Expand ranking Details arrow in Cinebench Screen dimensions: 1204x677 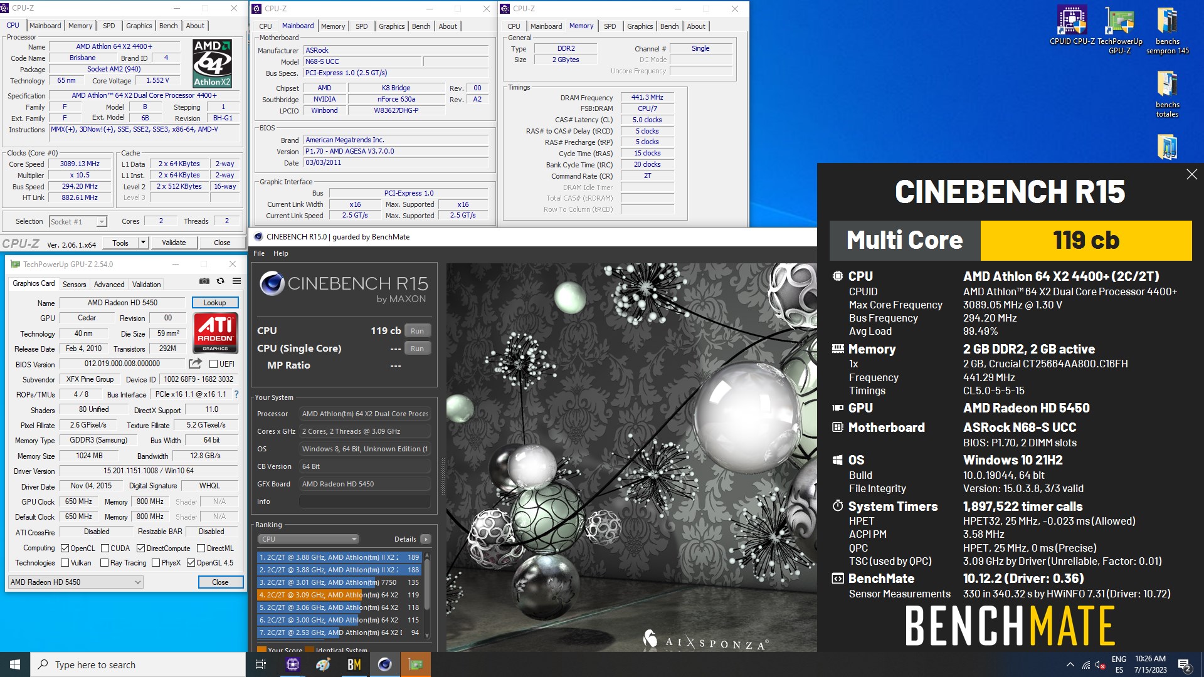click(x=426, y=539)
